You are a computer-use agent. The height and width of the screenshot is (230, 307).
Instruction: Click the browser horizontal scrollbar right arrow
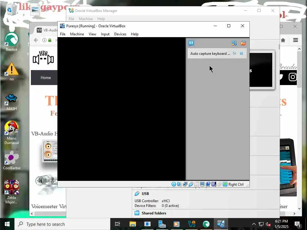pyautogui.click(x=294, y=214)
